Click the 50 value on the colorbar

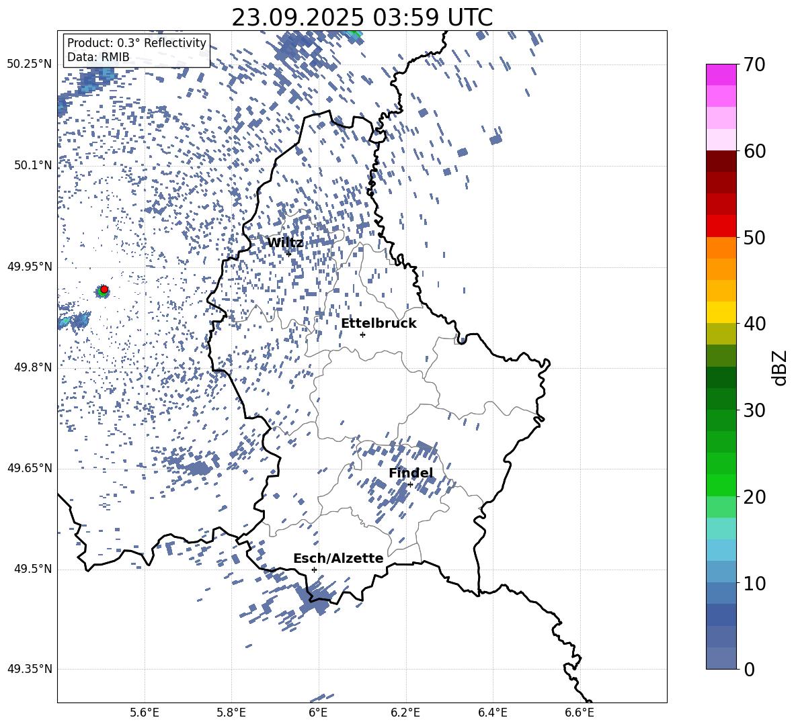click(x=755, y=237)
